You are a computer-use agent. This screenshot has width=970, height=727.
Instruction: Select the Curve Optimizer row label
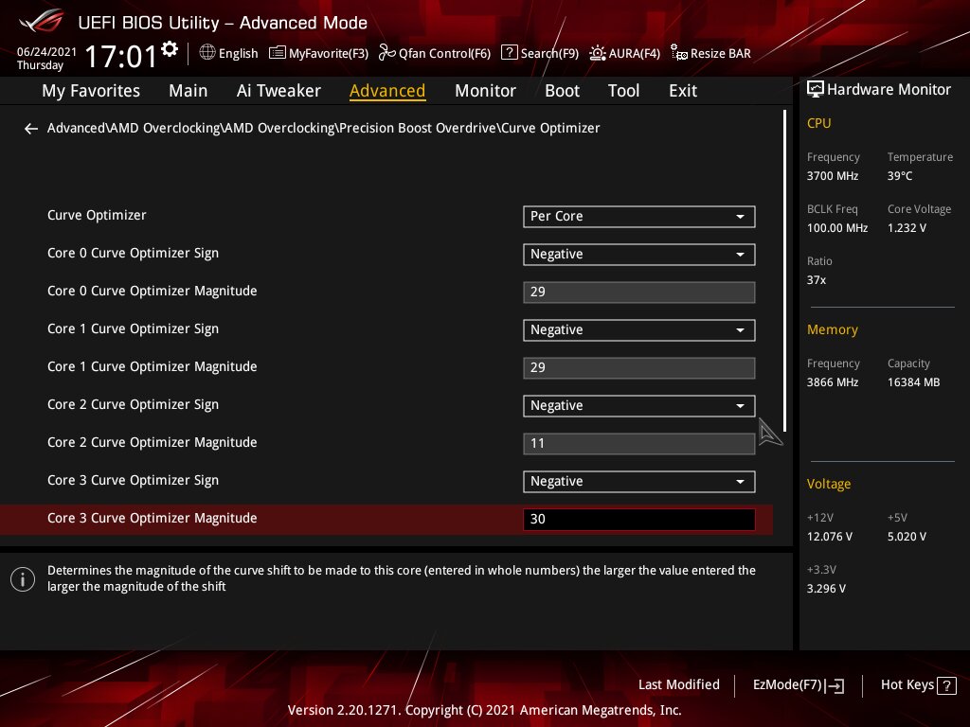point(98,215)
